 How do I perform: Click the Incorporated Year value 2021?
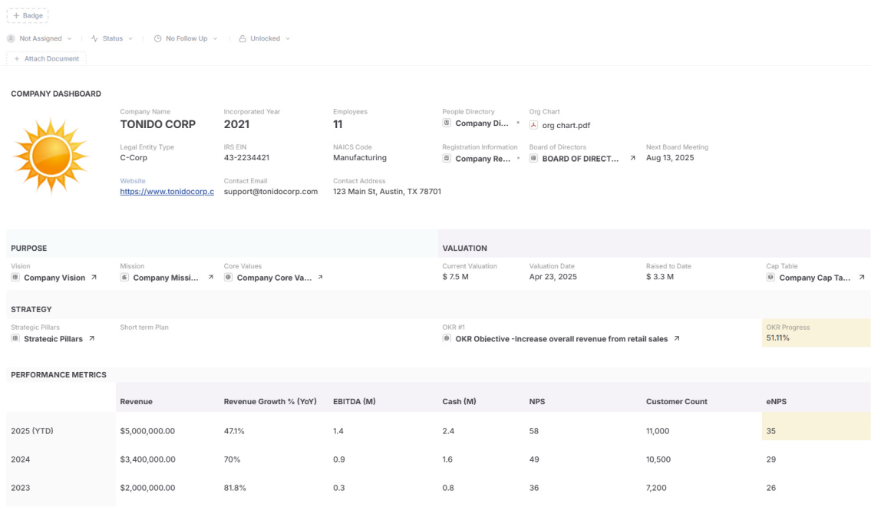coord(236,124)
